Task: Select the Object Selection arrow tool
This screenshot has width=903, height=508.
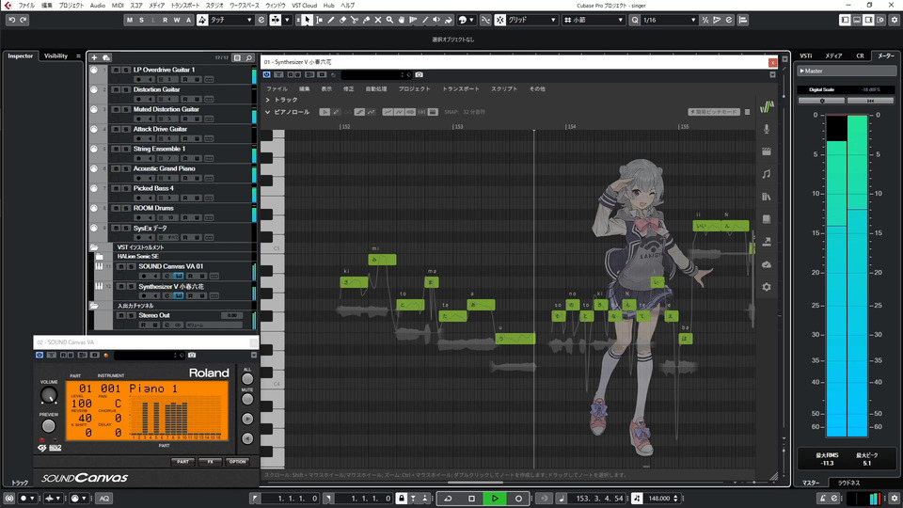Action: point(307,20)
